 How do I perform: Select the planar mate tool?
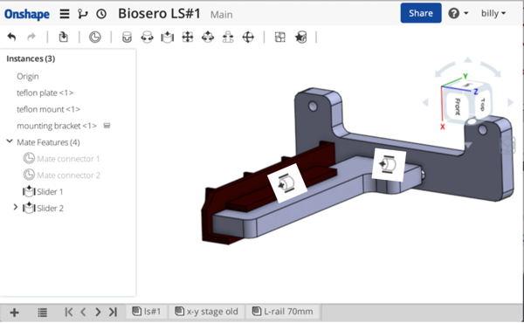point(188,37)
